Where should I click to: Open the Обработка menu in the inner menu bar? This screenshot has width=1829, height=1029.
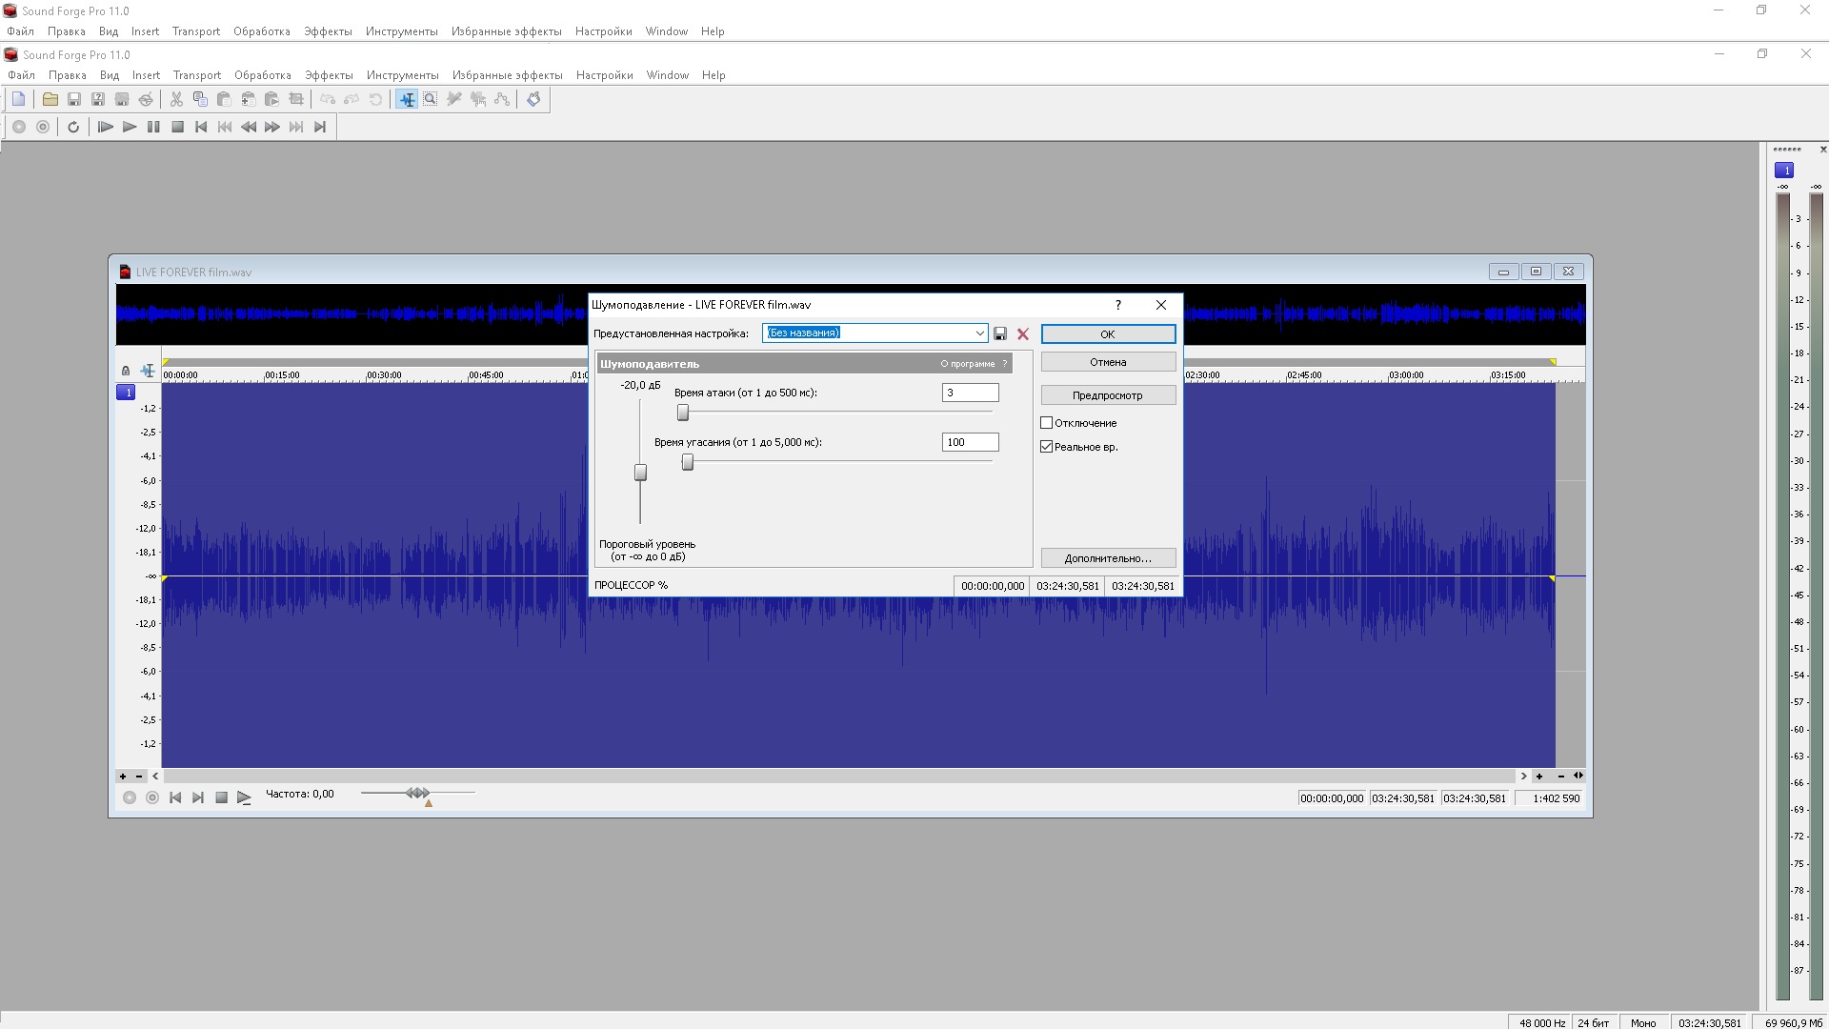pyautogui.click(x=262, y=75)
